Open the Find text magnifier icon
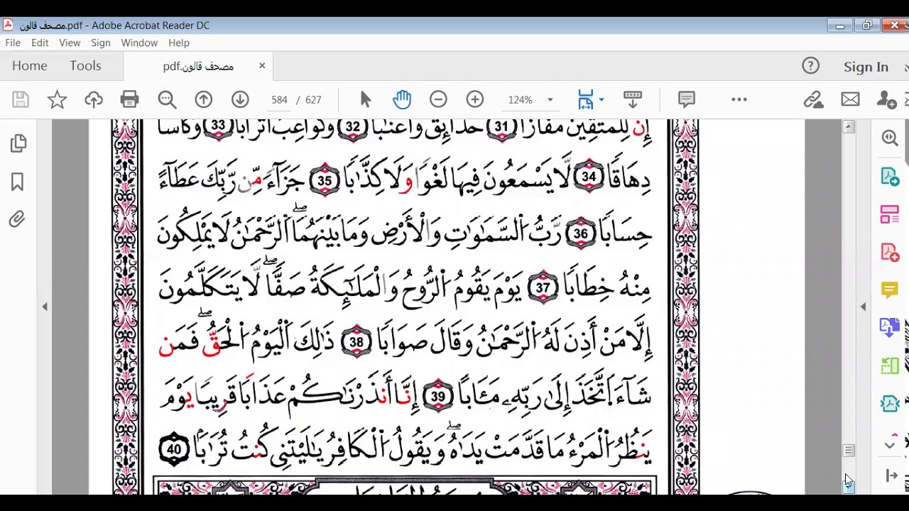This screenshot has width=909, height=511. click(x=167, y=100)
